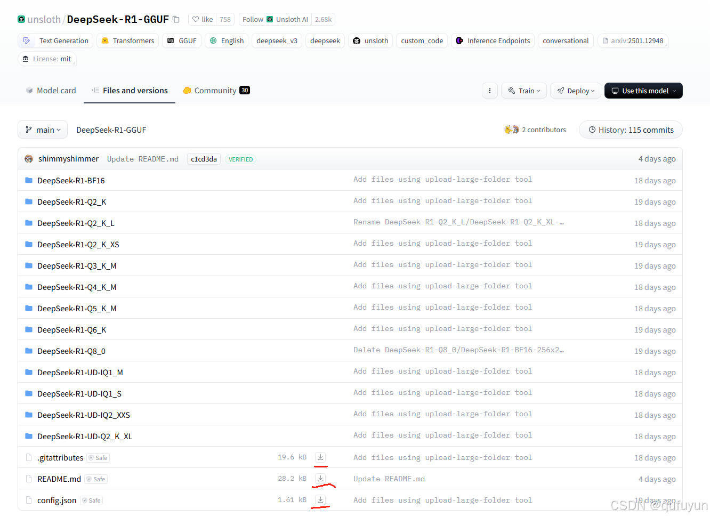This screenshot has height=517, width=710.
Task: Open the DeepSeek-R1-UD-Q2_K_XL folder
Action: click(85, 437)
